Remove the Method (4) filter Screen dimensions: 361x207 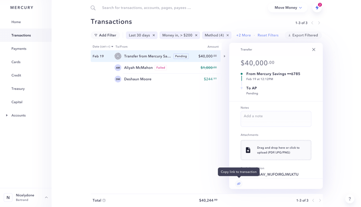tap(228, 35)
